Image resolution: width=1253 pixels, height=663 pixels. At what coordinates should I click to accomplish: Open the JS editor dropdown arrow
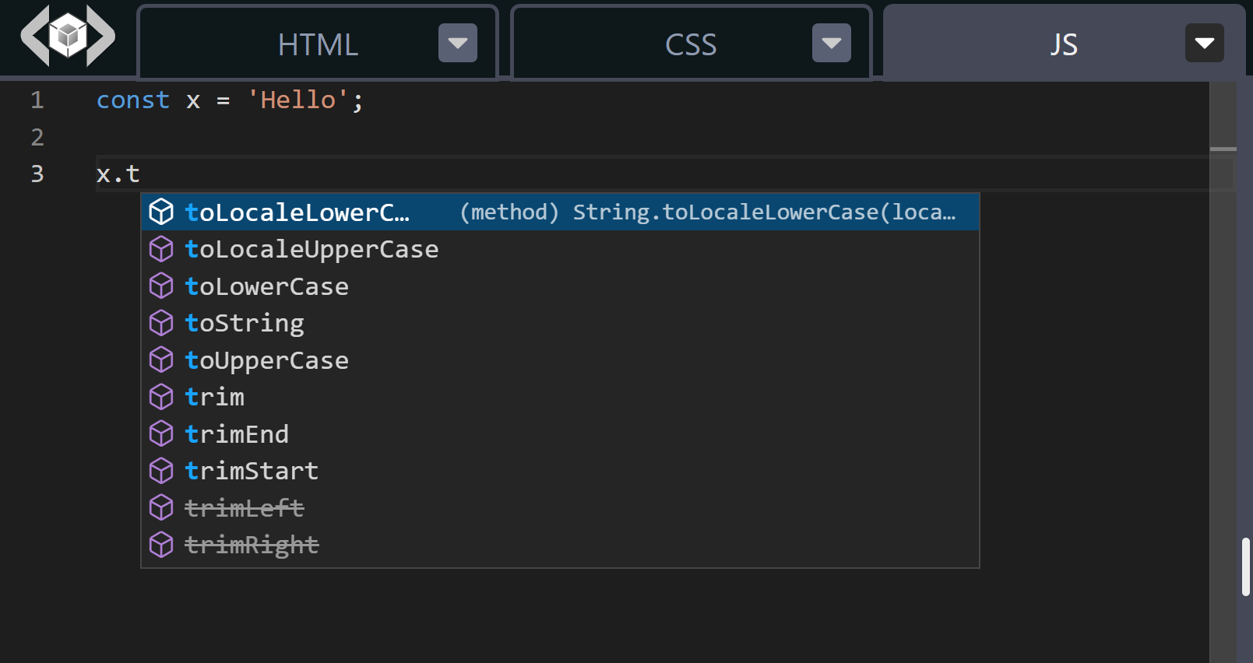click(x=1204, y=44)
